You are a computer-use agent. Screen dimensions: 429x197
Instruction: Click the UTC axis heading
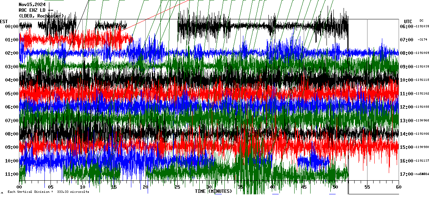[x=408, y=21]
